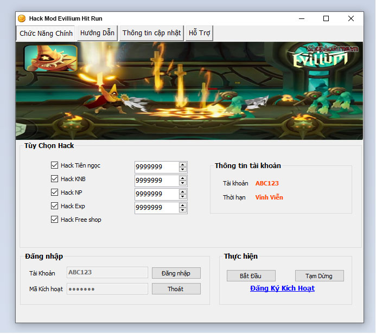376x334 pixels.
Task: Click the account name ABC123 in red
Action: pyautogui.click(x=267, y=183)
